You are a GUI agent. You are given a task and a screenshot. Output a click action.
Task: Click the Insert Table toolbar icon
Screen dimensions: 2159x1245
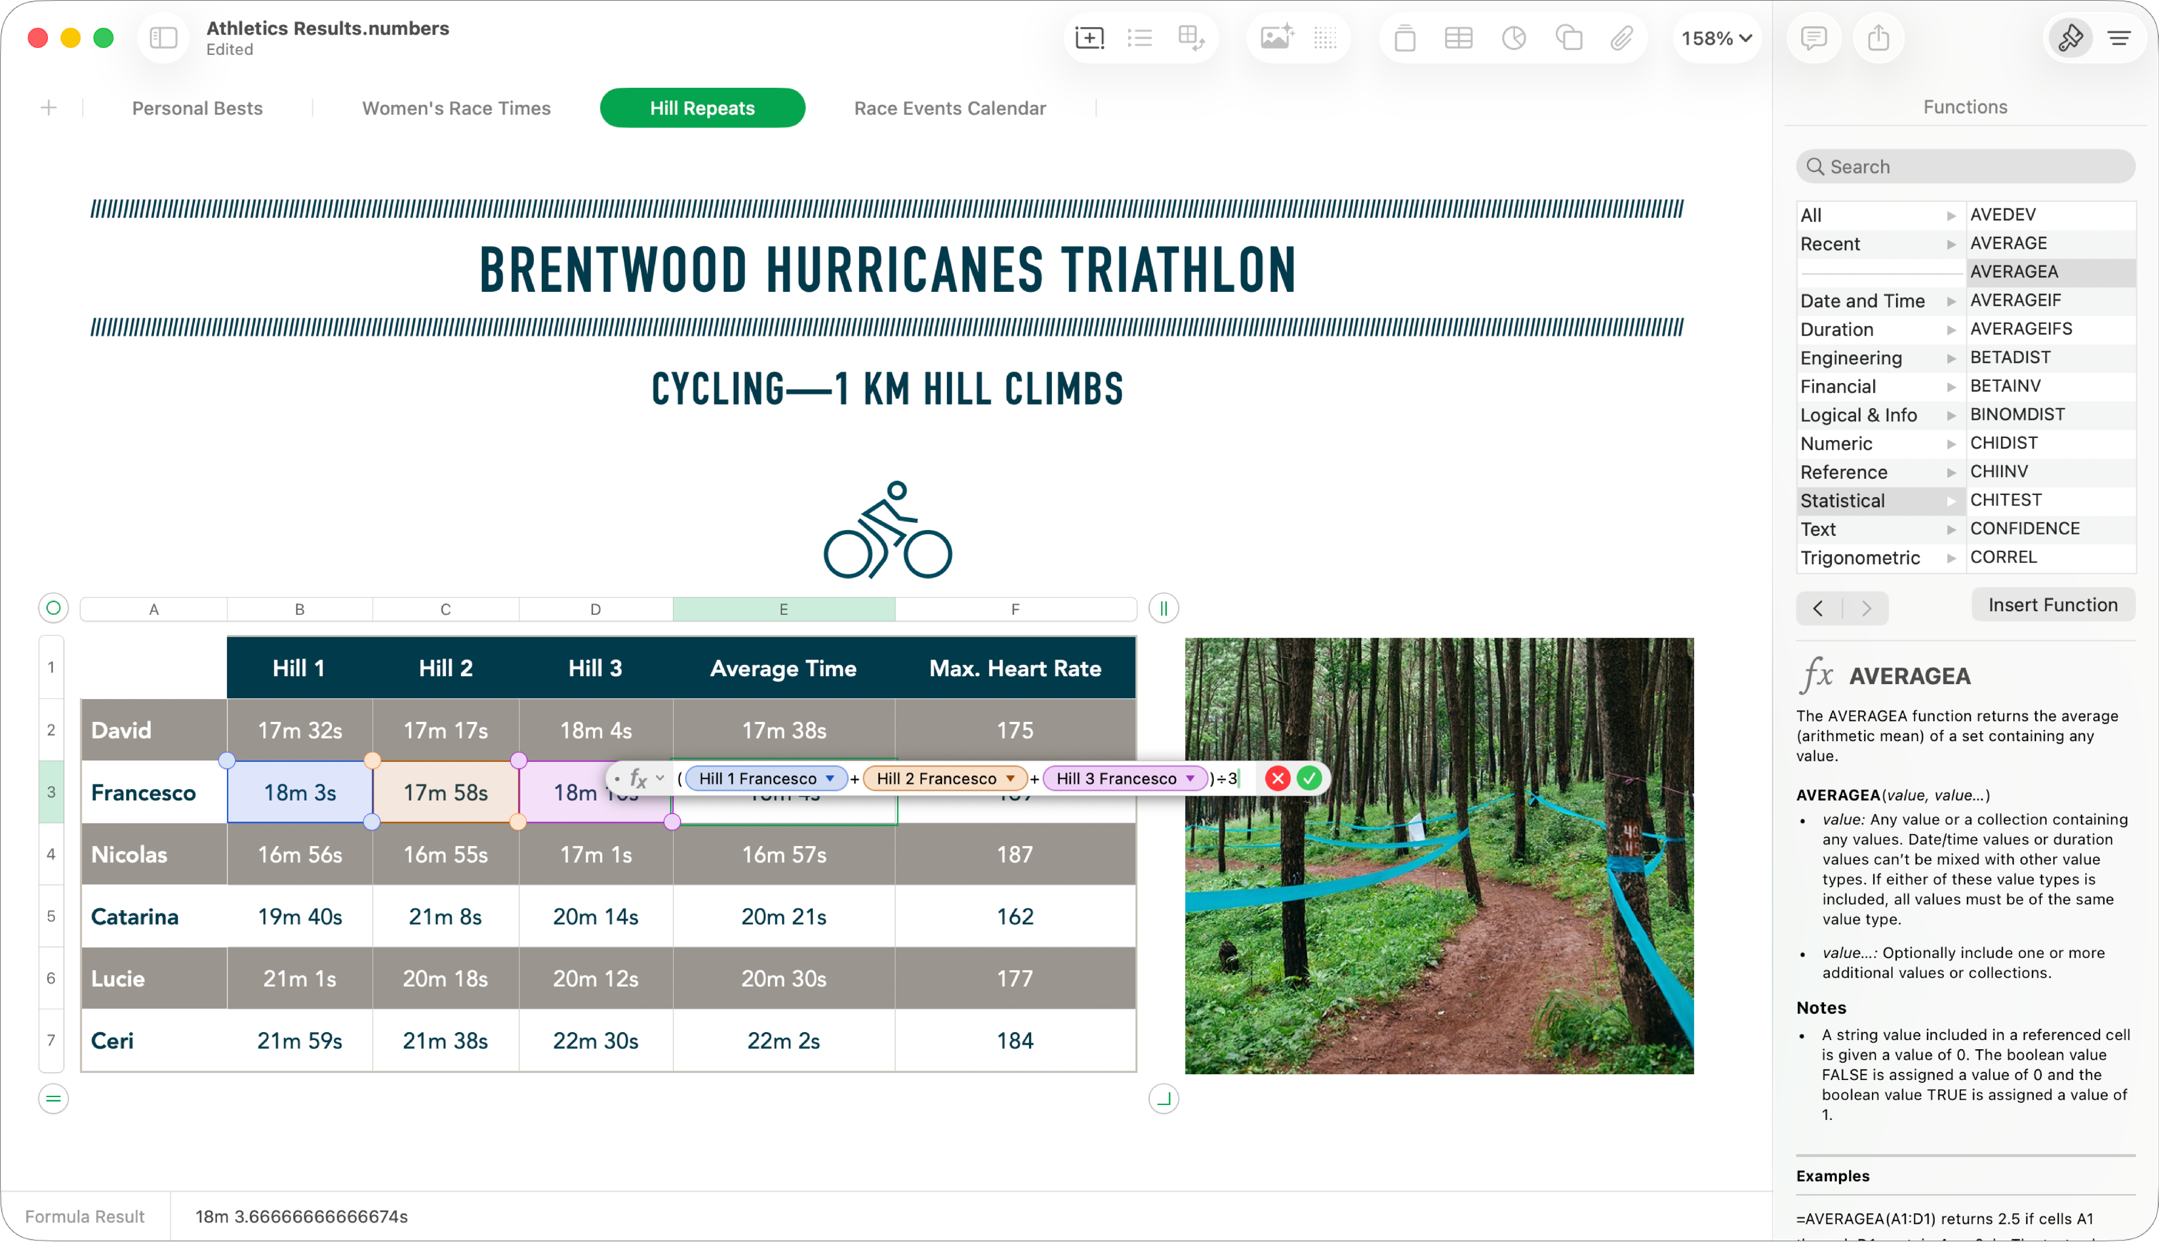1458,38
